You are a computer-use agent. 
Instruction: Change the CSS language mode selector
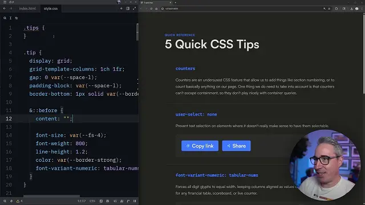pyautogui.click(x=92, y=201)
